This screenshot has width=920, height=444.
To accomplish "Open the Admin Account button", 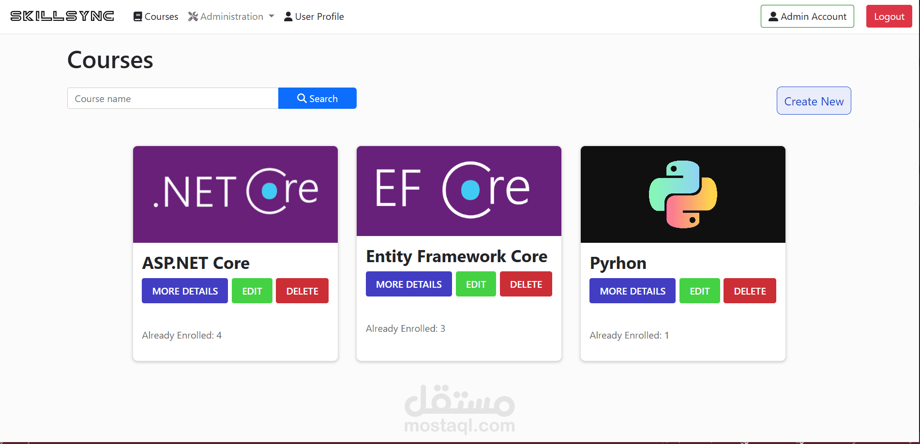I will (x=807, y=16).
